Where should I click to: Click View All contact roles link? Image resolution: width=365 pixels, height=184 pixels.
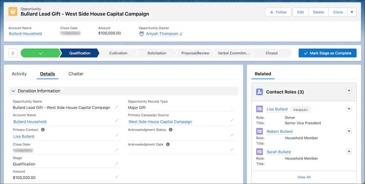tap(304, 177)
